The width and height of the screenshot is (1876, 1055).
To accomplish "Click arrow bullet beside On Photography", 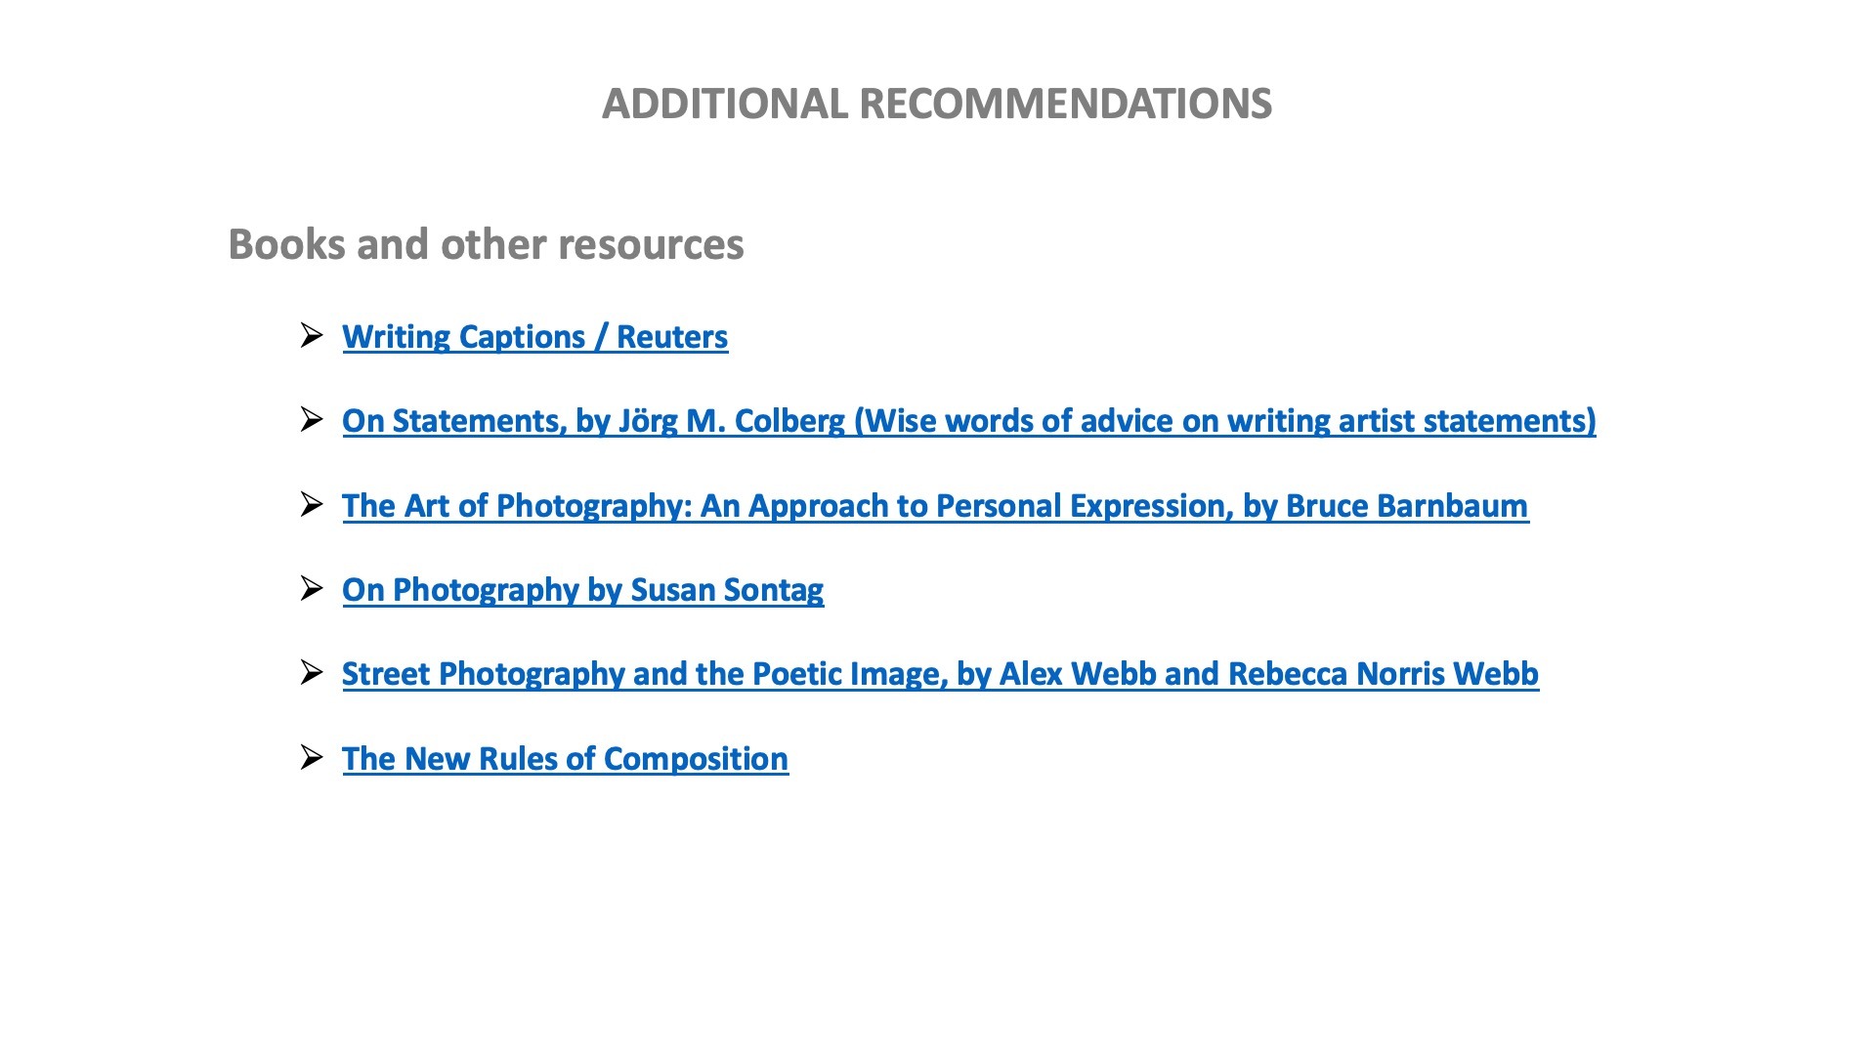I will tap(312, 589).
